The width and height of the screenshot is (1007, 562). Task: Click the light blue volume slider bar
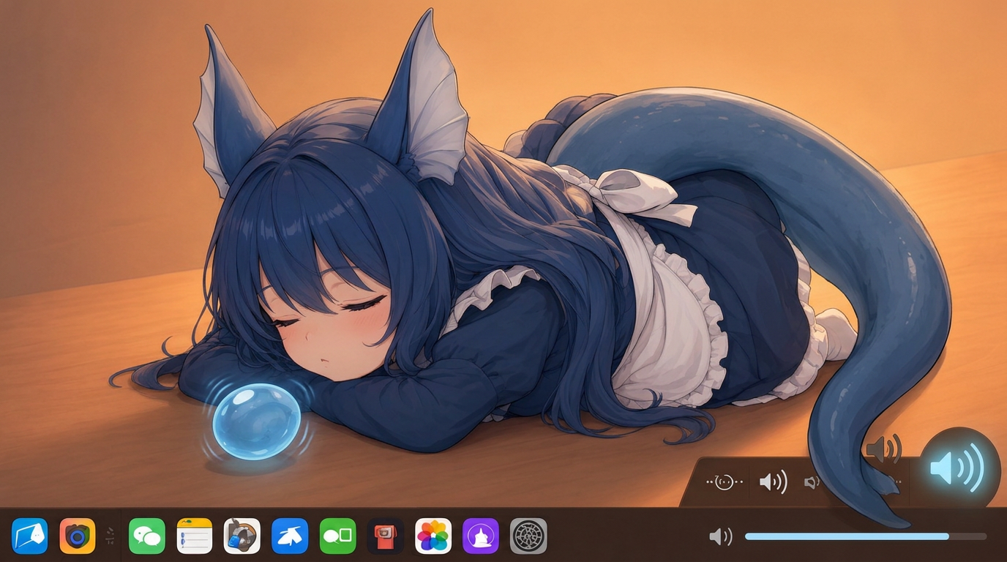(865, 536)
